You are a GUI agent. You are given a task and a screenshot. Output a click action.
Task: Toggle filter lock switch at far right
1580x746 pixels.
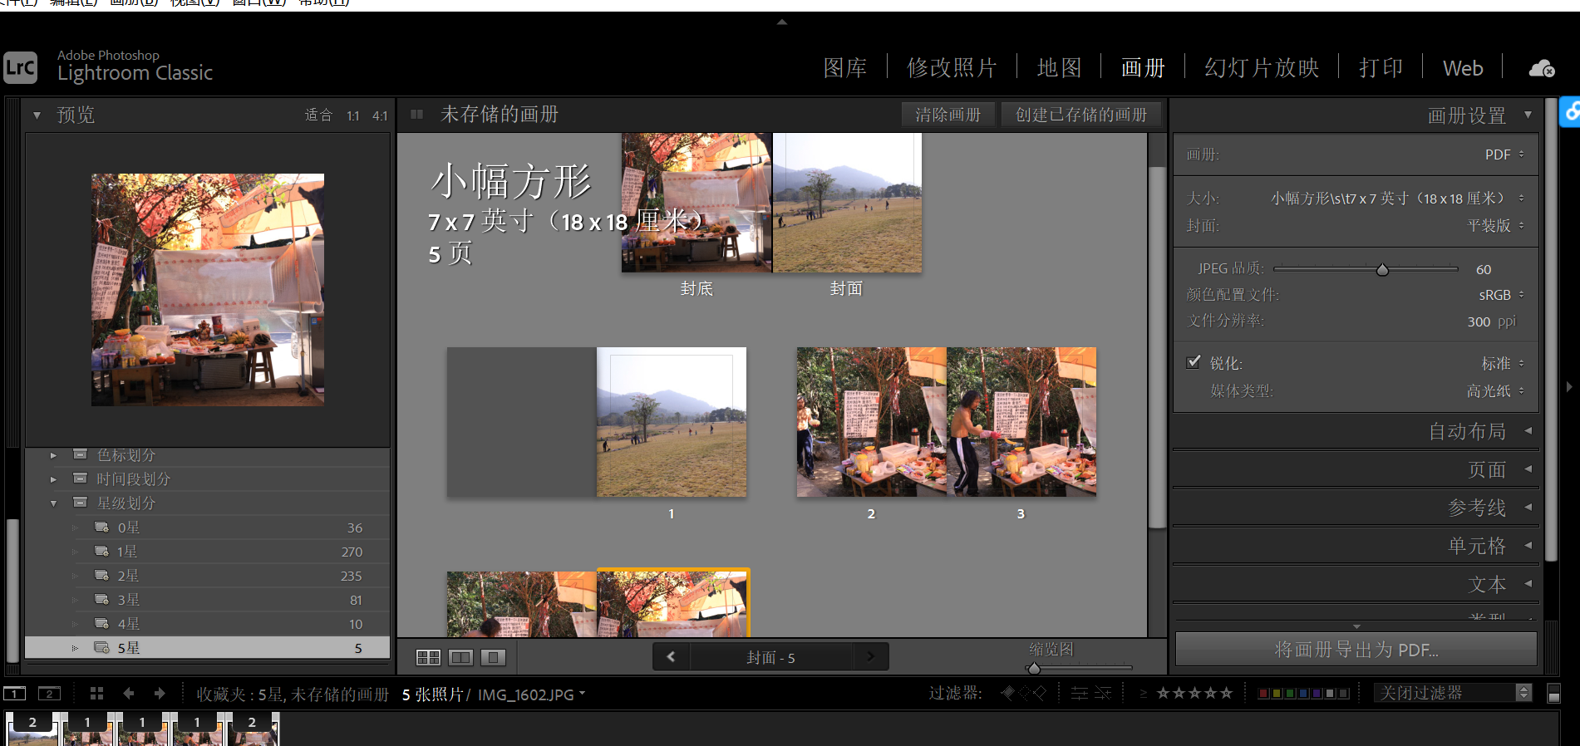click(1553, 694)
